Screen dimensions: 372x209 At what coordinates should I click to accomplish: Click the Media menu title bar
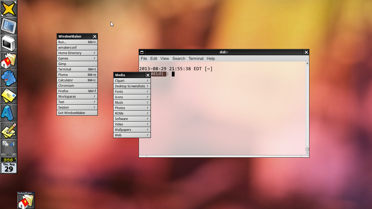click(129, 75)
